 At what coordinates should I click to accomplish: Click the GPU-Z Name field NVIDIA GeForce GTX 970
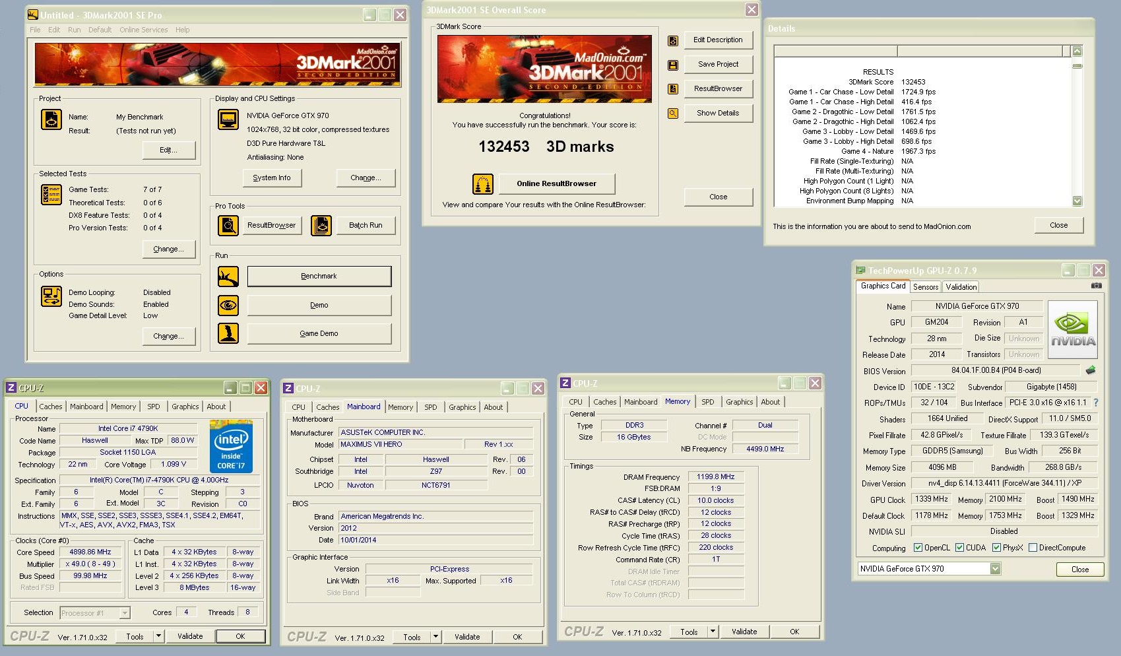coord(977,306)
